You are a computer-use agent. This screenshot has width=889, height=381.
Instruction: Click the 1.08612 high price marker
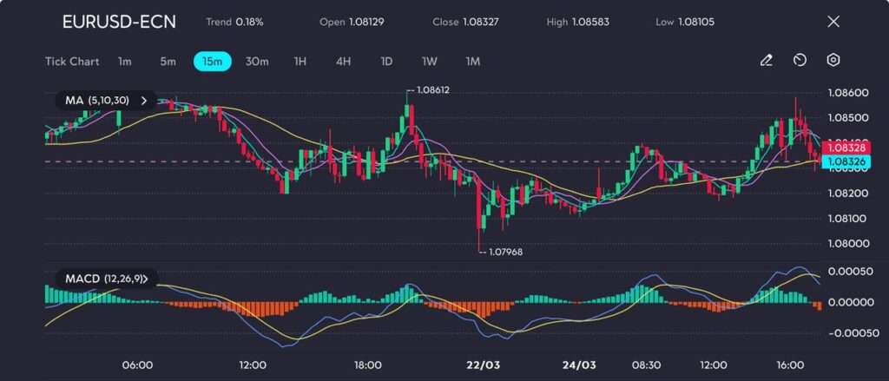[431, 90]
